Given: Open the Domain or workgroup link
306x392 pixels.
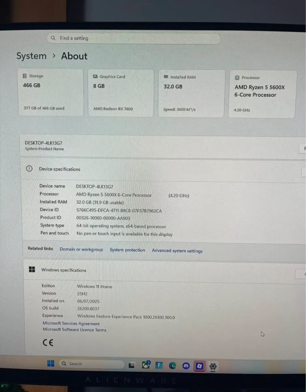Looking at the screenshot, I should [x=81, y=249].
